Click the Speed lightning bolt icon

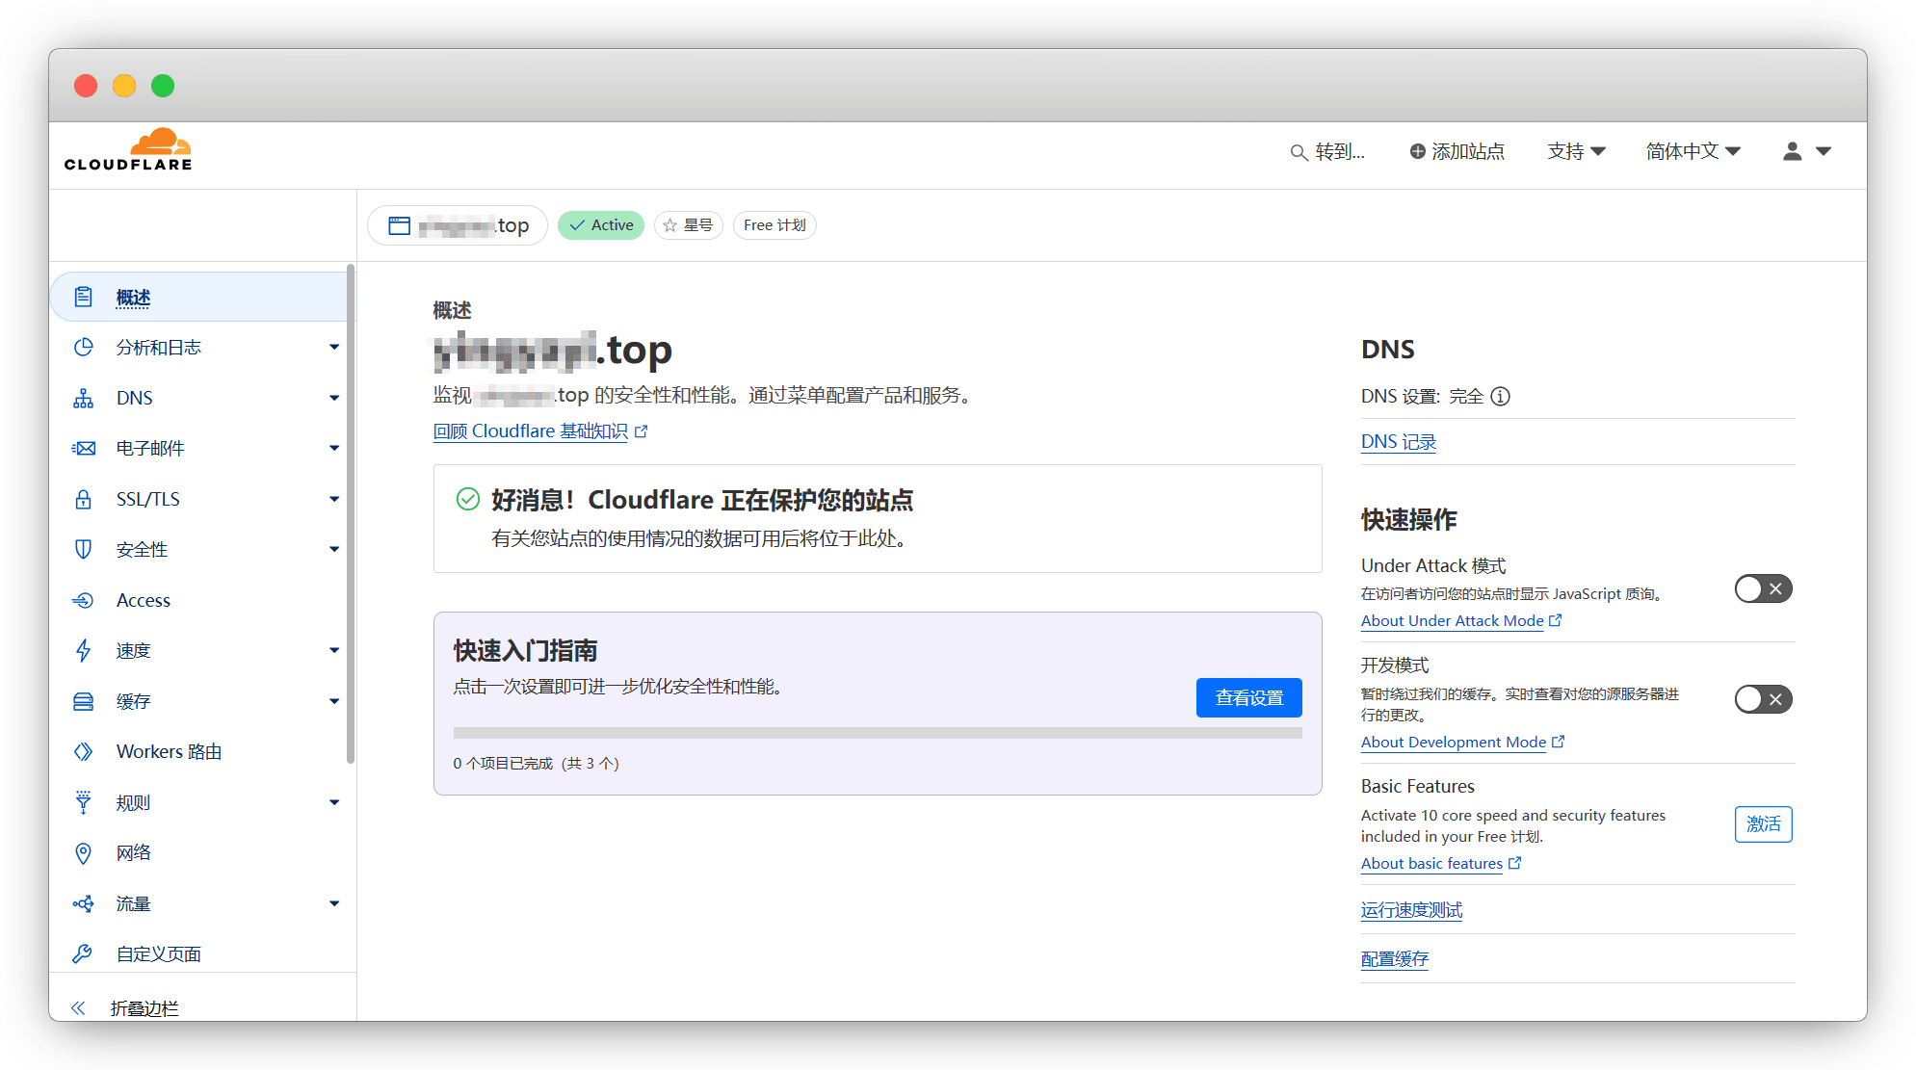[84, 650]
